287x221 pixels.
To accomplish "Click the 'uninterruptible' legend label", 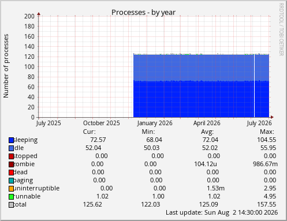I will click(x=36, y=188).
